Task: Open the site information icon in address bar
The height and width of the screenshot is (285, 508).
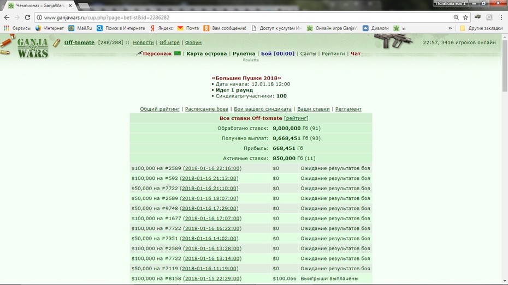Action: click(x=39, y=17)
